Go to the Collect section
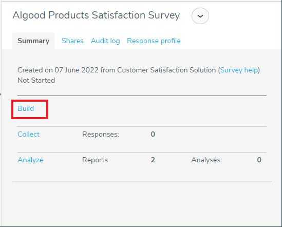The image size is (282, 227). tap(28, 135)
